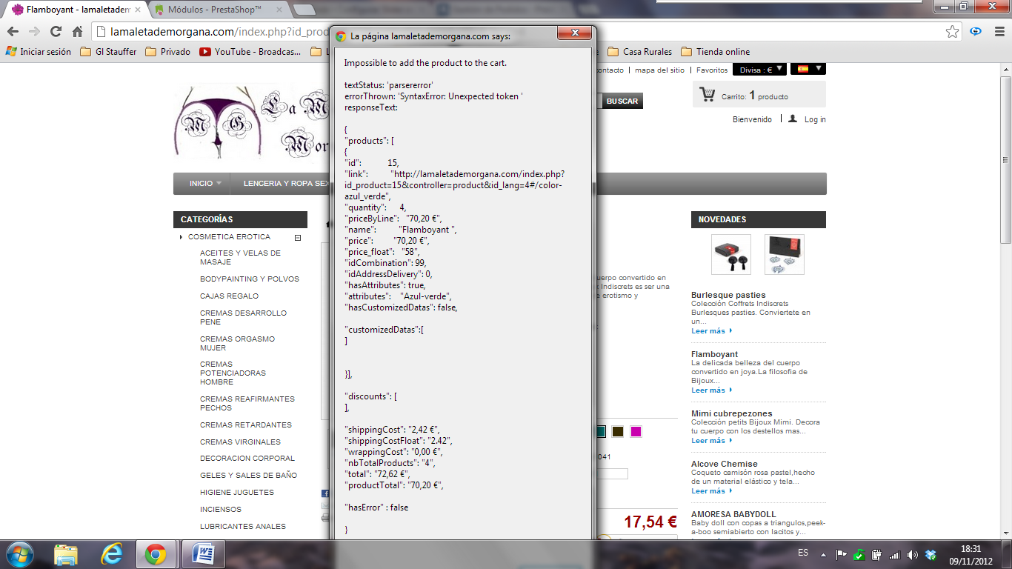Click the volume speaker tray icon
1012x569 pixels.
tap(912, 554)
